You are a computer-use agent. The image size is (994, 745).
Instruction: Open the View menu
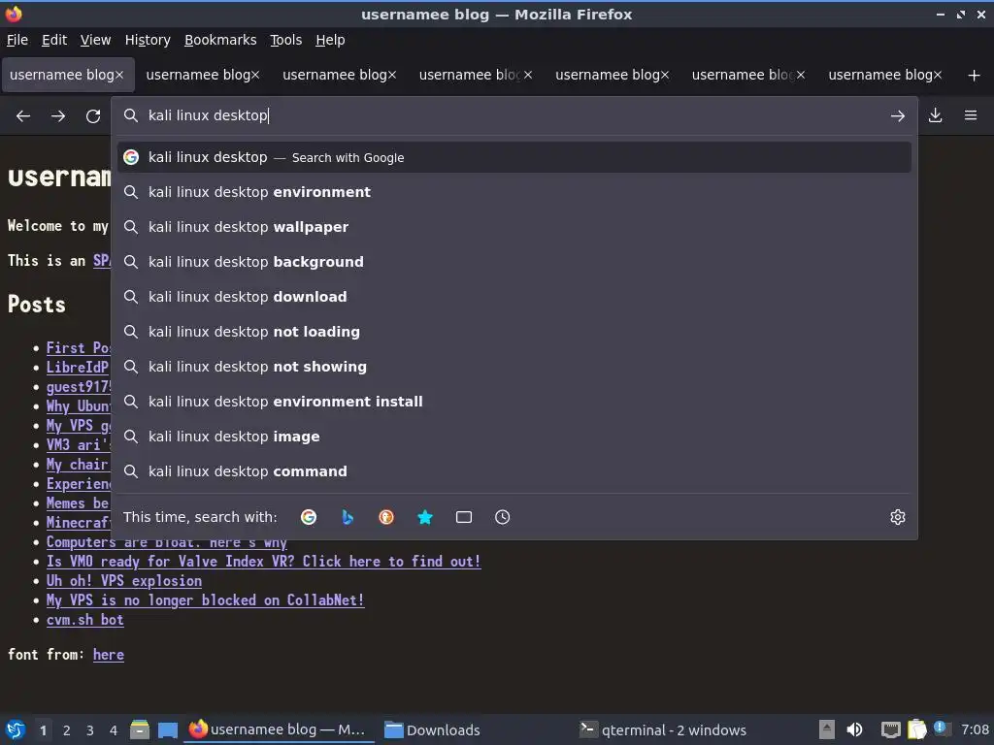click(x=96, y=40)
